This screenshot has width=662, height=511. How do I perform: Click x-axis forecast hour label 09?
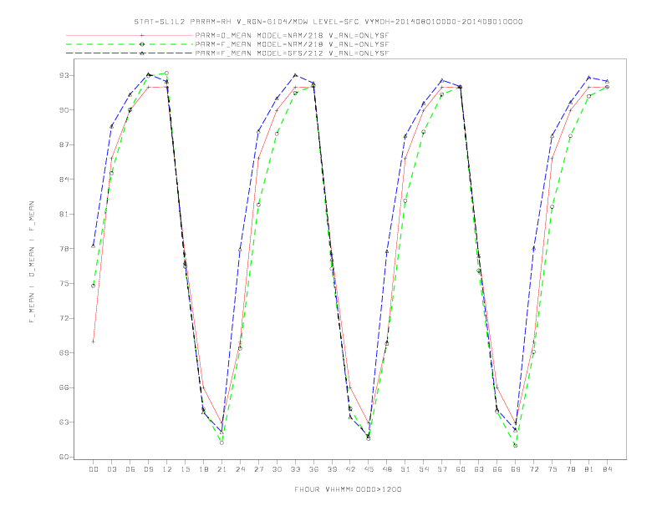[x=148, y=469]
